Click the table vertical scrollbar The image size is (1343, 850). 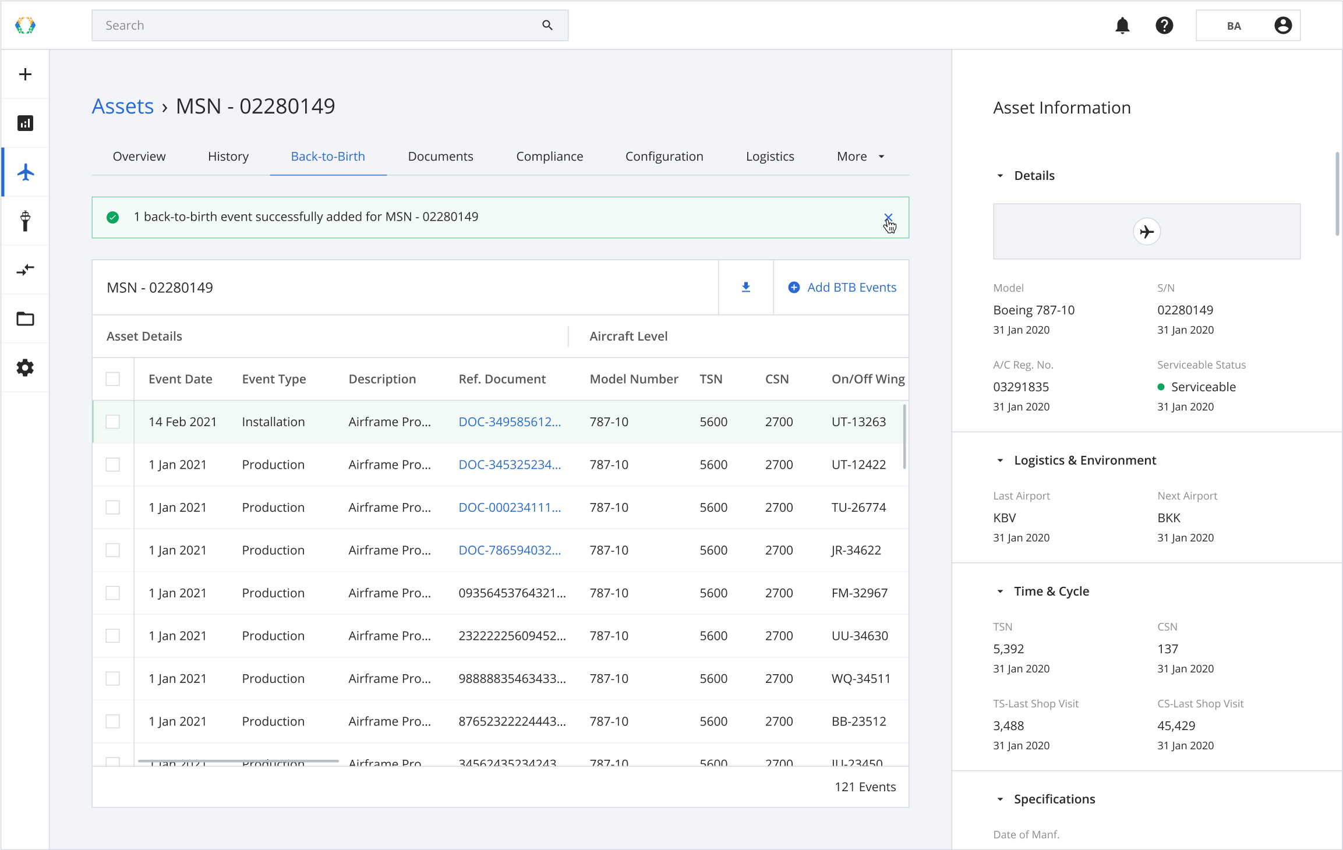click(904, 437)
